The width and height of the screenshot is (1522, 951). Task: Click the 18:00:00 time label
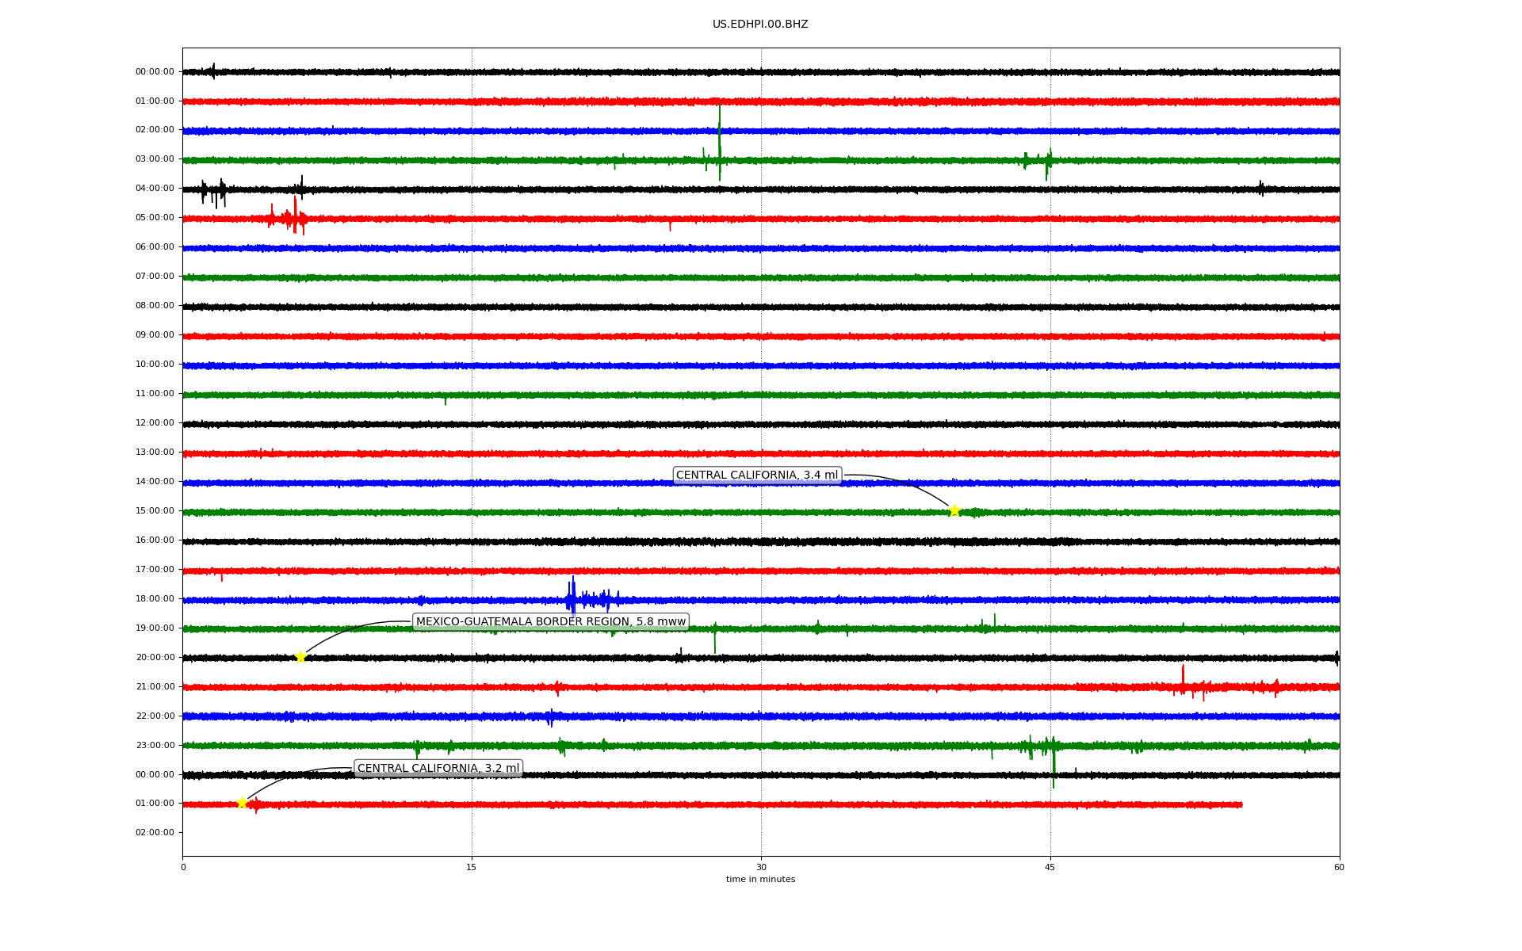point(155,598)
